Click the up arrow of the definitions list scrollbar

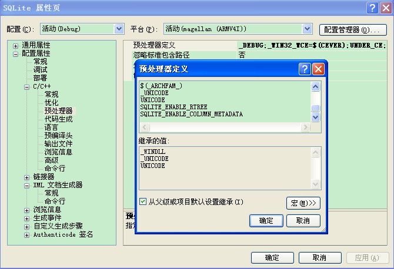[316, 86]
